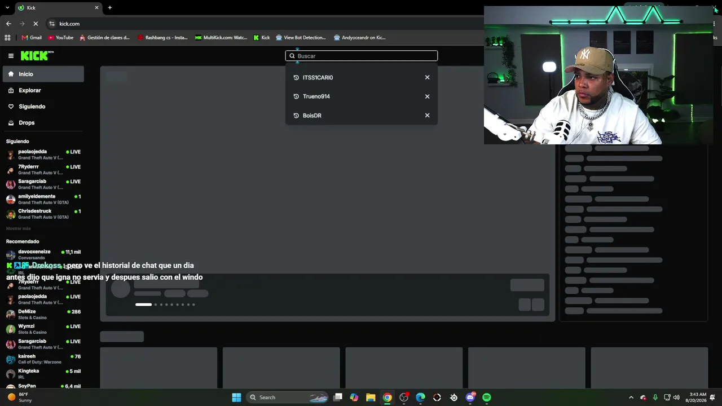722x406 pixels.
Task: Open the Kick sidebar hamburger menu
Action: [x=11, y=56]
